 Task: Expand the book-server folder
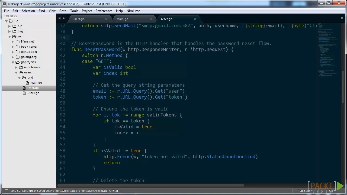point(13,47)
